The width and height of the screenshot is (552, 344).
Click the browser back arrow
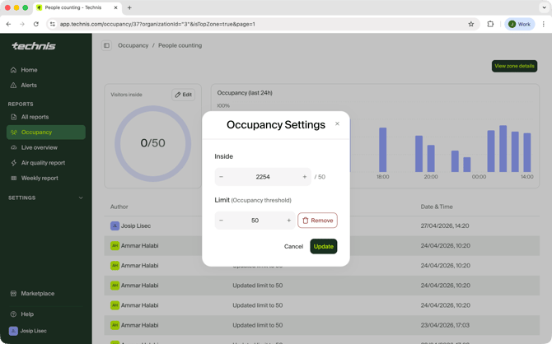(x=8, y=24)
